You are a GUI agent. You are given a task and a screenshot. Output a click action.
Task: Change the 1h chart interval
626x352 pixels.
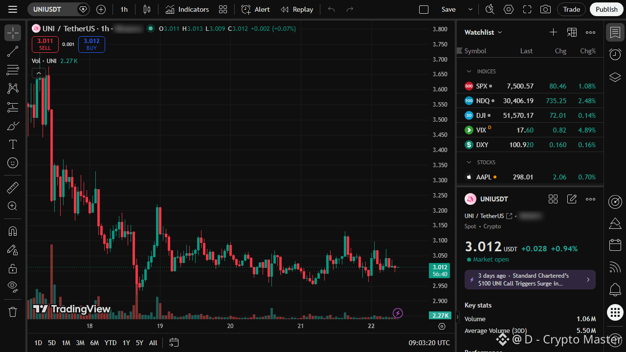click(x=124, y=9)
